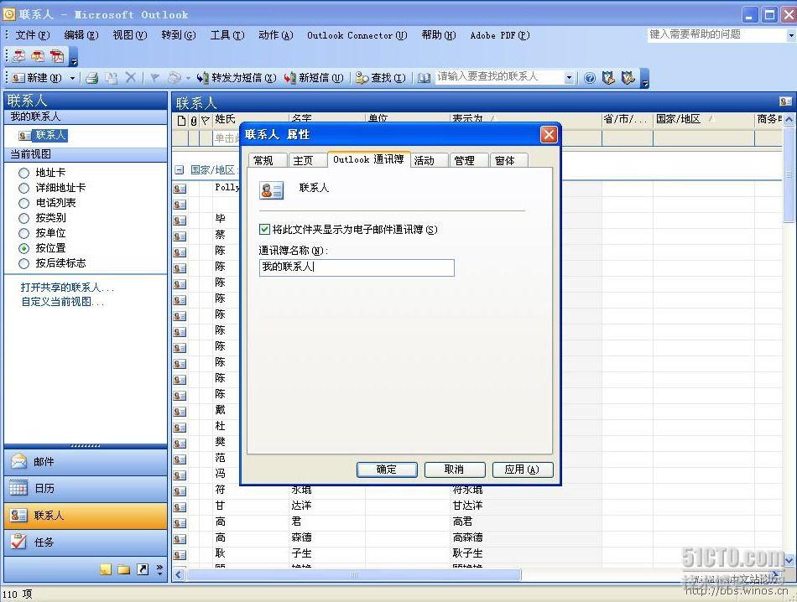This screenshot has height=602, width=797.
Task: Click the second Adobe PDF toolbar icon
Action: click(x=38, y=56)
